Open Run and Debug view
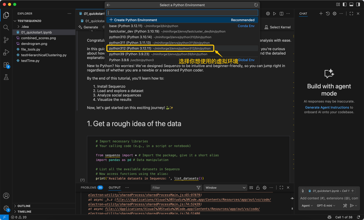The image size is (364, 220). click(x=6, y=53)
